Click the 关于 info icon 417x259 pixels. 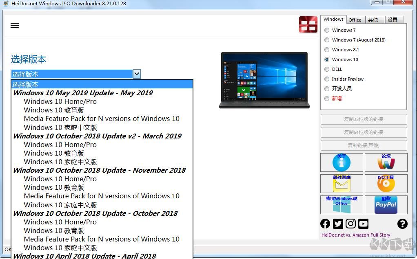click(342, 162)
